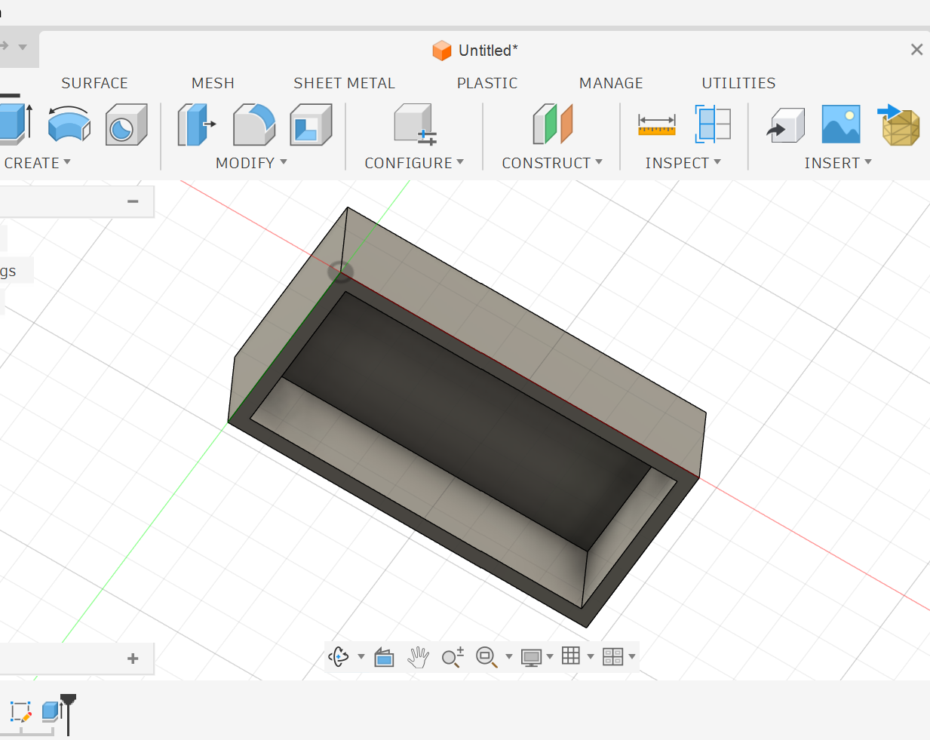The image size is (930, 740).
Task: Open the INSERT dropdown menu
Action: tap(838, 163)
